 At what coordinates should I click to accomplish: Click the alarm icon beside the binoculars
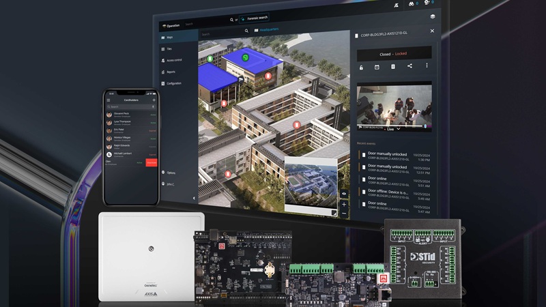click(x=427, y=3)
